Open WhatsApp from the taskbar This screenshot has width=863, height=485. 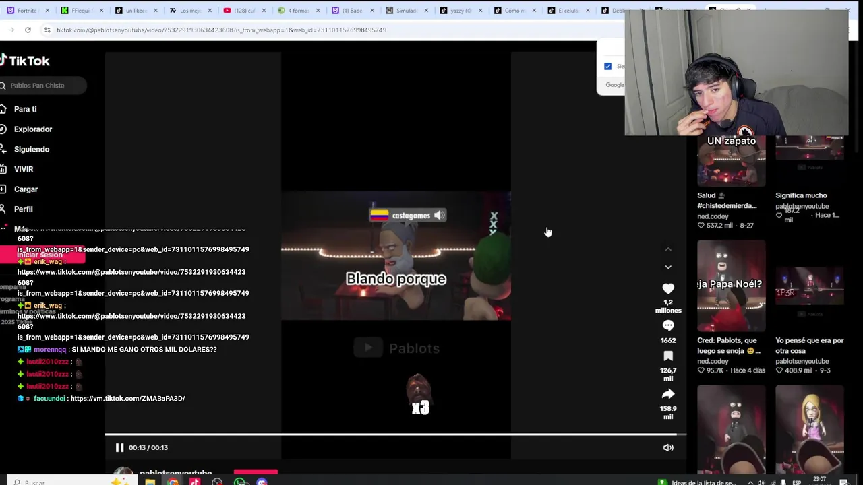239,482
